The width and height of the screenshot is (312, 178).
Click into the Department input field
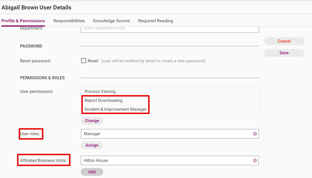pyautogui.click(x=170, y=29)
